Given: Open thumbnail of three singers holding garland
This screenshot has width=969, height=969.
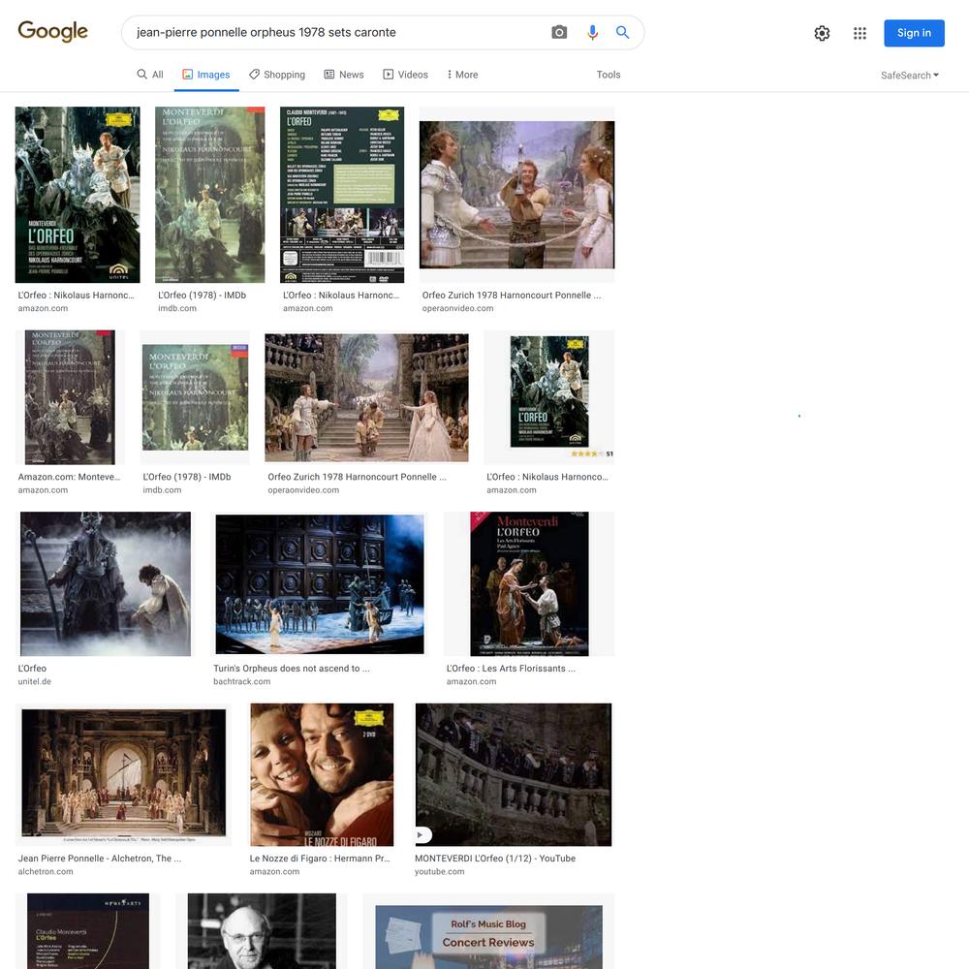Looking at the screenshot, I should [516, 195].
